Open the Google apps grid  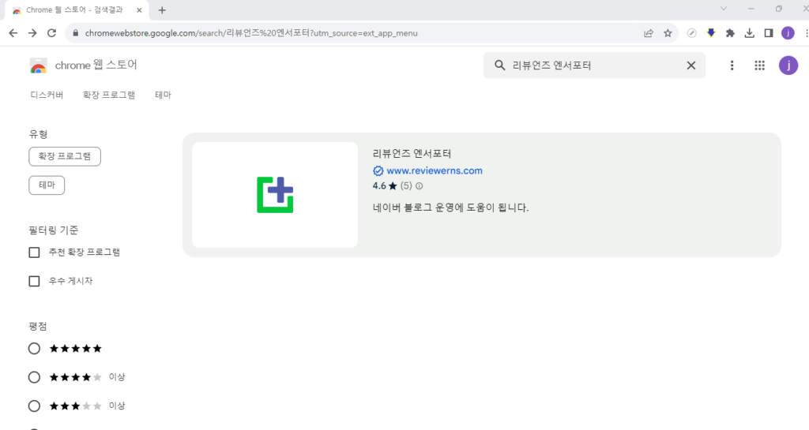click(759, 65)
